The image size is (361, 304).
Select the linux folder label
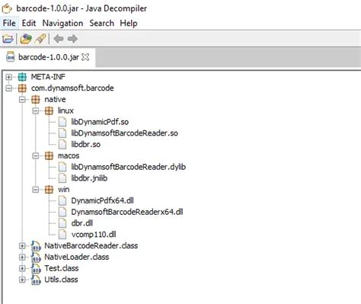[x=65, y=110]
